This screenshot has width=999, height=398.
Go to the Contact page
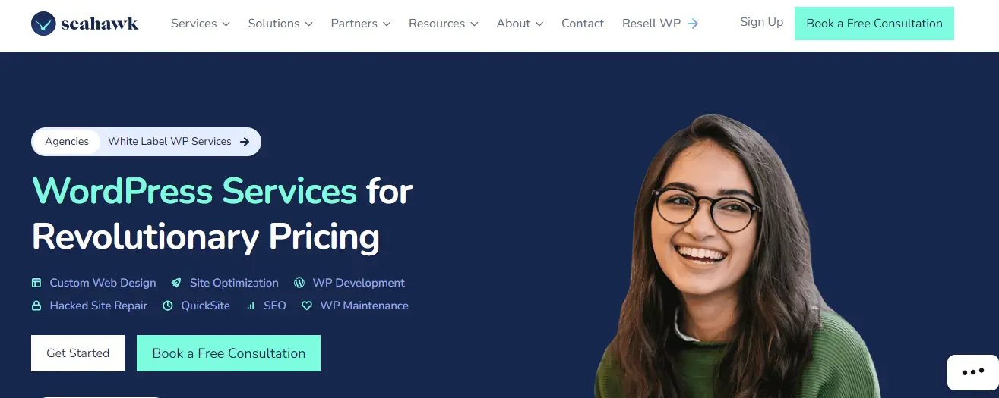click(583, 24)
